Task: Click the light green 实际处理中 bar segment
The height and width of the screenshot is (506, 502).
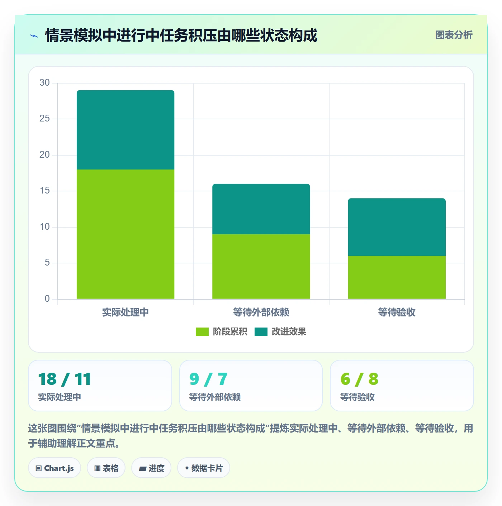Action: tap(126, 234)
